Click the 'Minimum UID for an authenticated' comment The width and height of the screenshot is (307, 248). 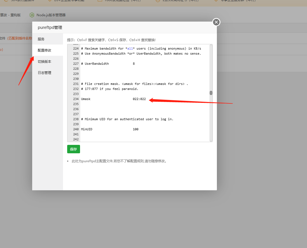pos(127,119)
